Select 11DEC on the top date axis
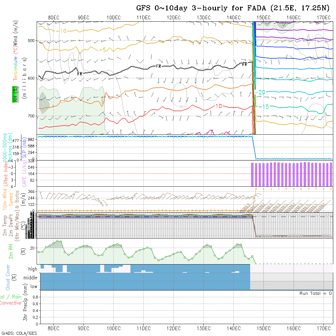Screen dimensions: 336x336 [x=144, y=18]
